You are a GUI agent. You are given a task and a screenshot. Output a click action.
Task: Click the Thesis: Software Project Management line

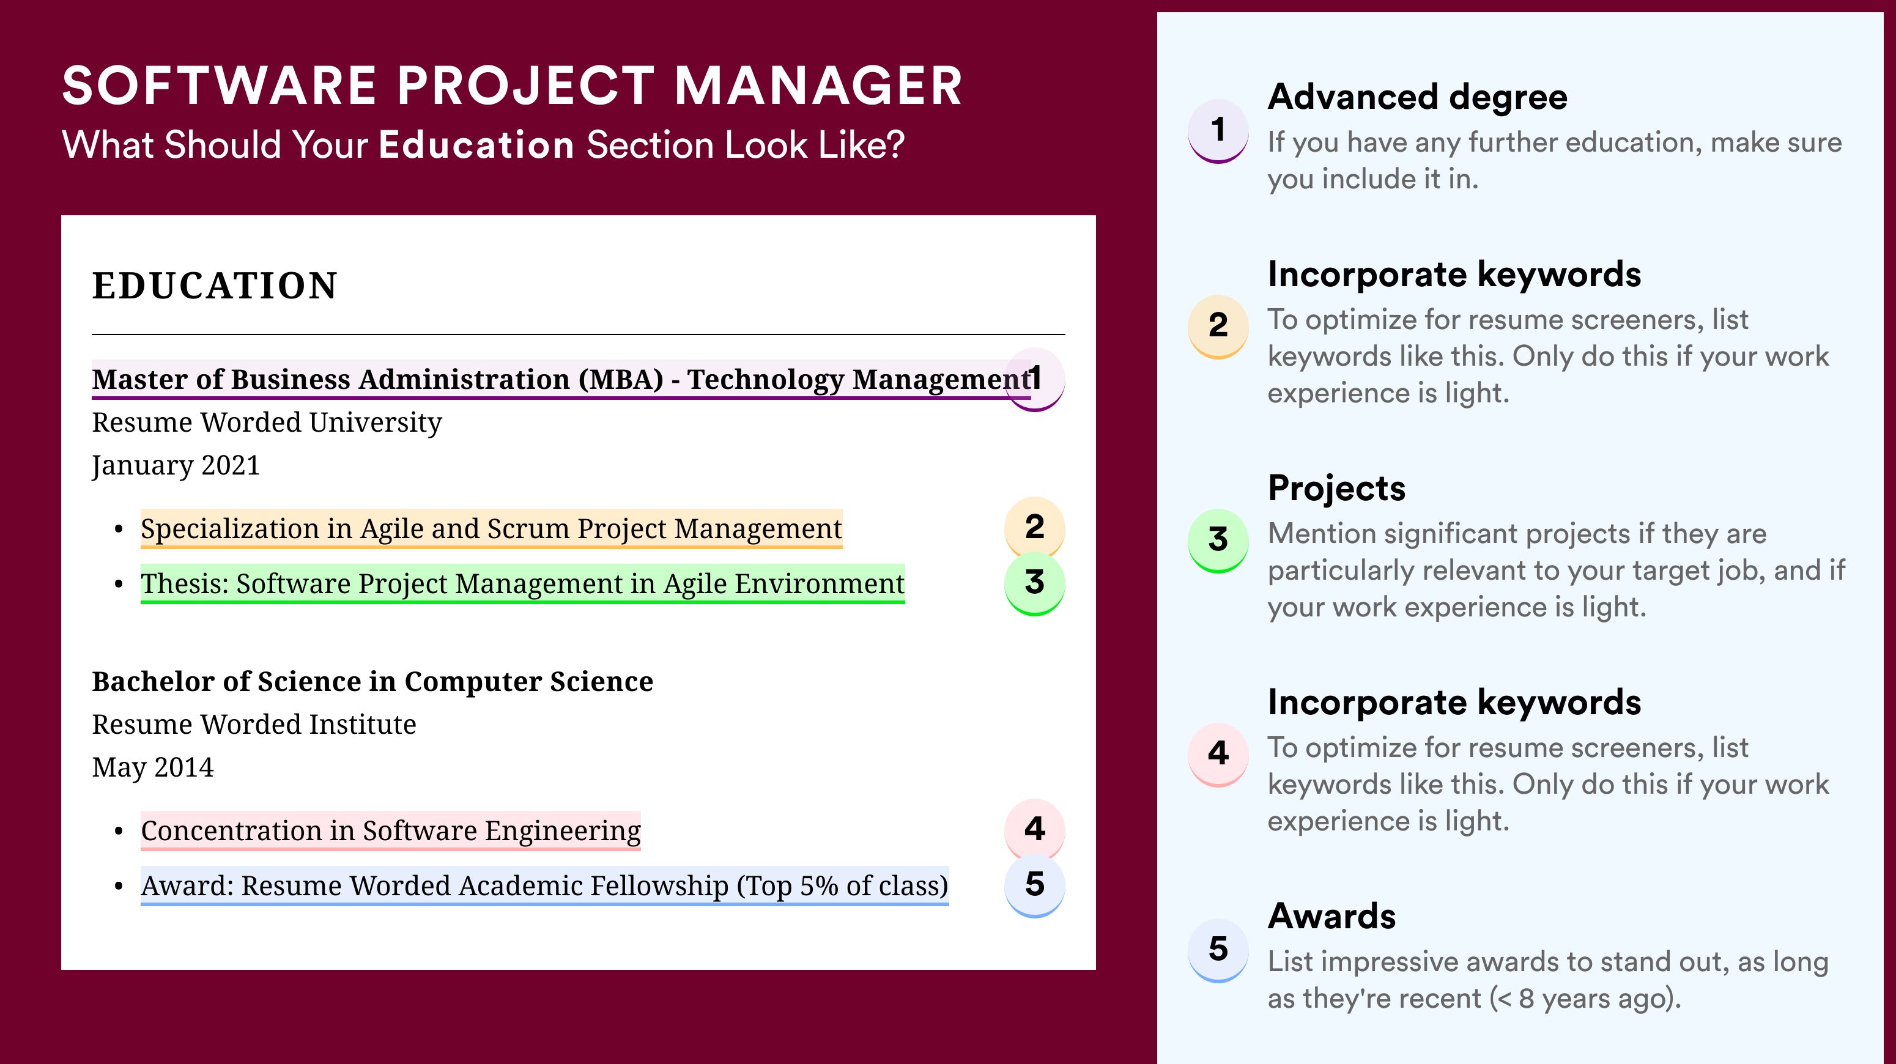coord(522,584)
